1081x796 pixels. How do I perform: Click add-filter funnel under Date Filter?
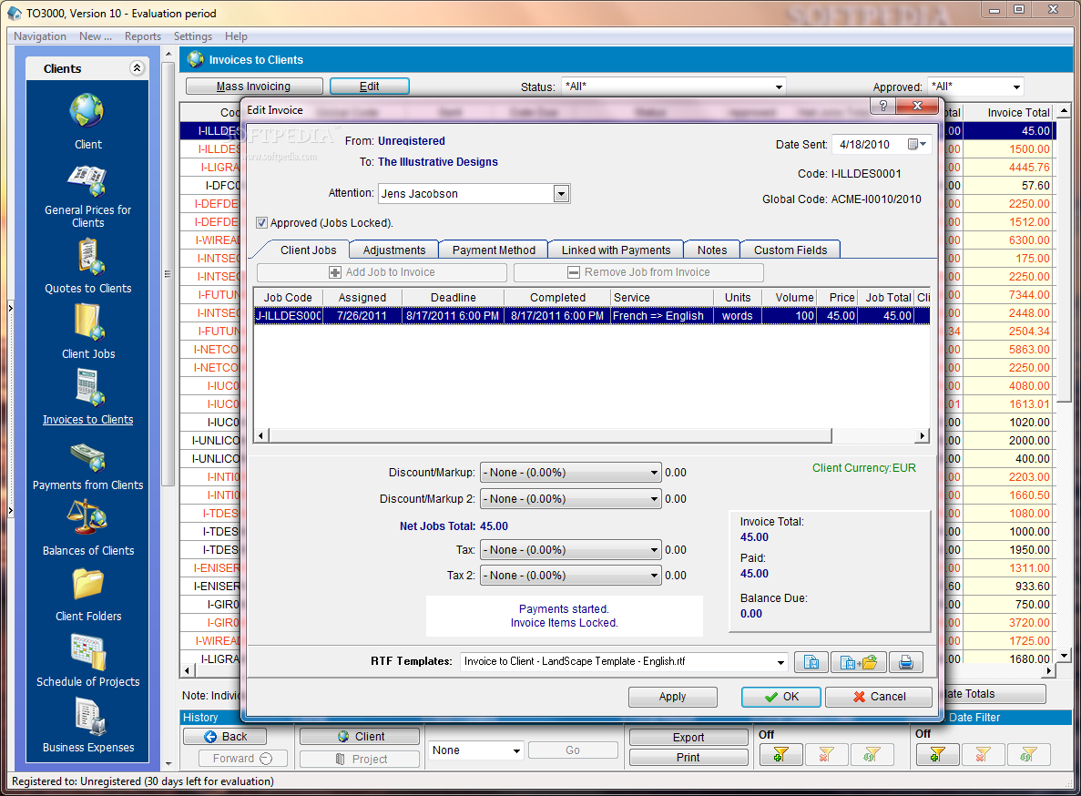coord(938,755)
